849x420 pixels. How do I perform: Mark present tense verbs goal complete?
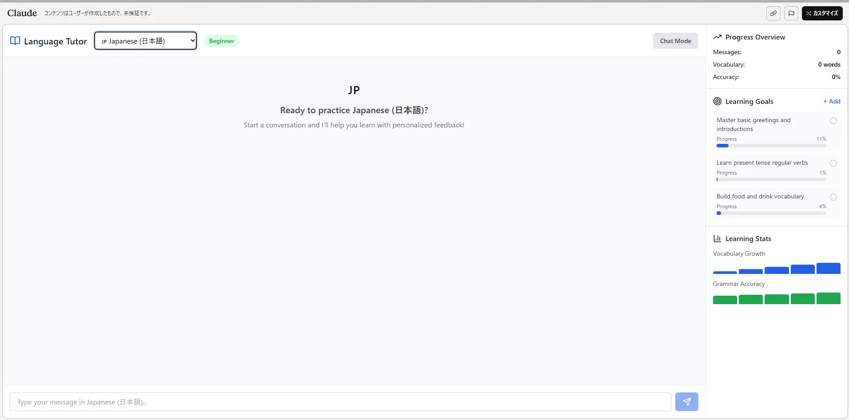point(833,163)
